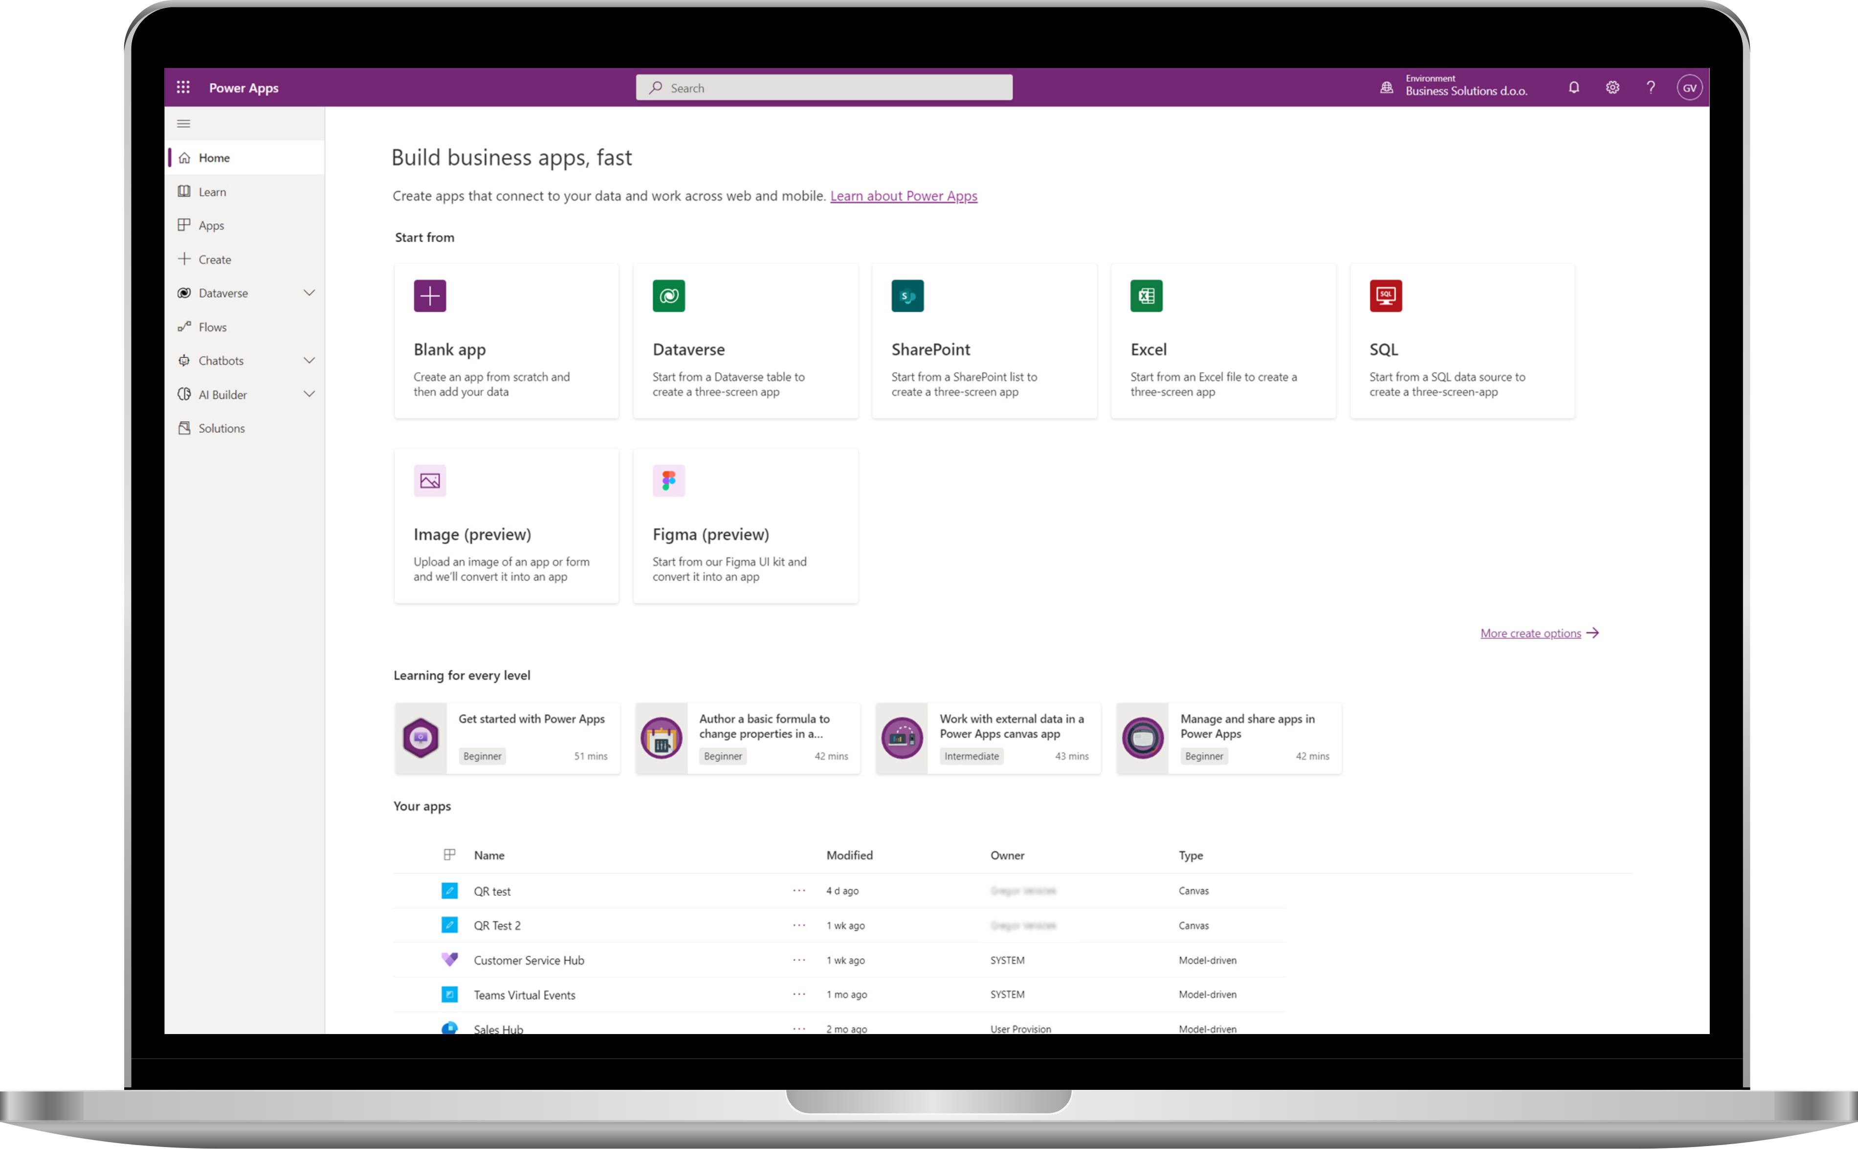Sort by the Type column header
This screenshot has width=1858, height=1149.
1190,855
